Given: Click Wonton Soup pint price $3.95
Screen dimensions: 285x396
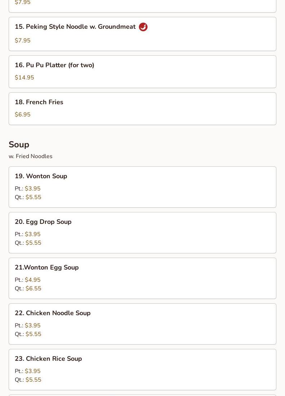Looking at the screenshot, I should [x=33, y=189].
